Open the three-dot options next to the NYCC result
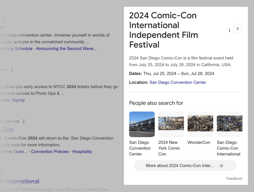Viewport: 254px width, 192px height. pyautogui.click(x=12, y=70)
